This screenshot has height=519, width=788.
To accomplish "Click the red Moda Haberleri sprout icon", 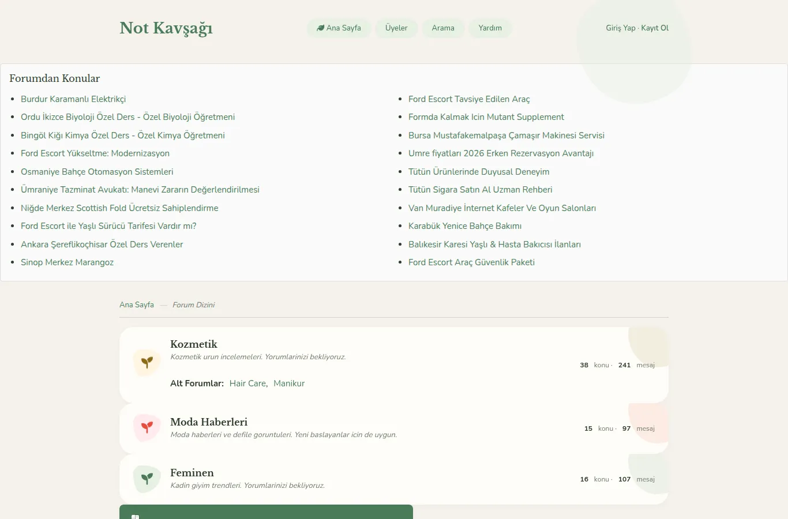I will 147,428.
